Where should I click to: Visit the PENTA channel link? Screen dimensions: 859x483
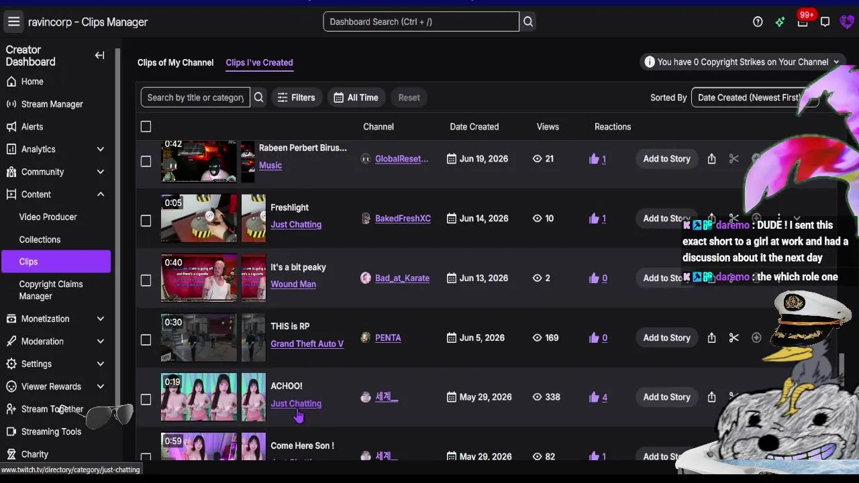pyautogui.click(x=388, y=338)
